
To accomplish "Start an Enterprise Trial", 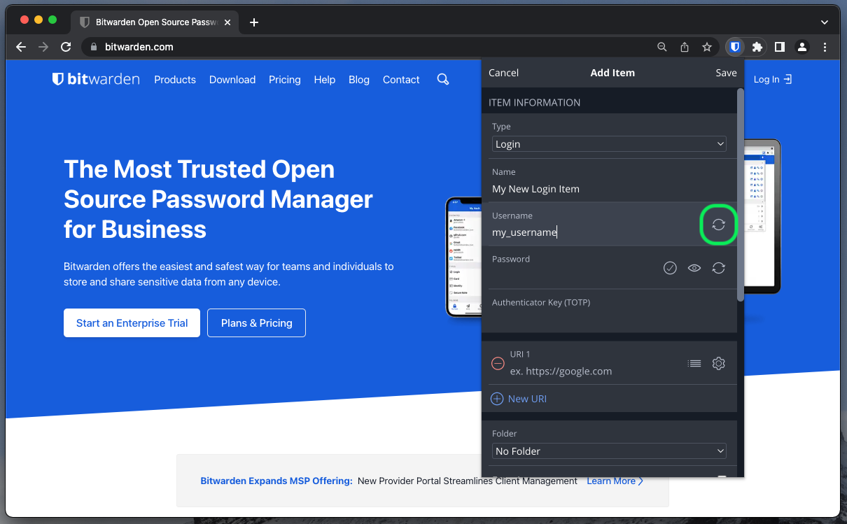I will pos(132,323).
